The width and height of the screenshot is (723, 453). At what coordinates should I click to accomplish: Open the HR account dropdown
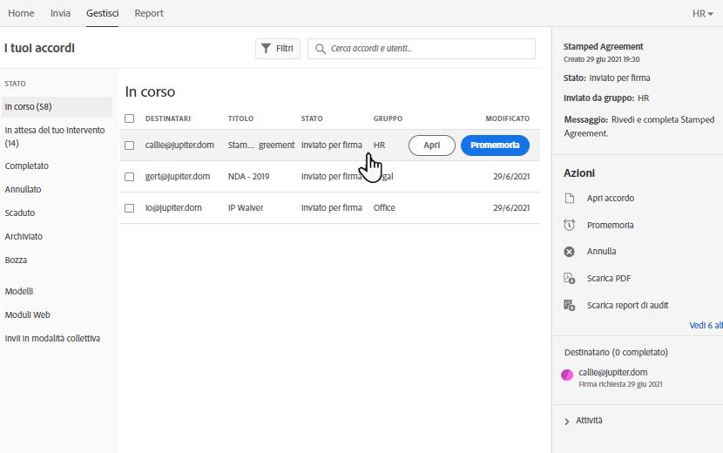point(703,14)
